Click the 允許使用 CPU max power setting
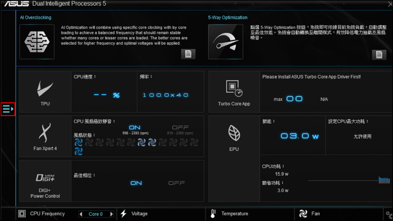This screenshot has width=393, height=221. pyautogui.click(x=362, y=136)
